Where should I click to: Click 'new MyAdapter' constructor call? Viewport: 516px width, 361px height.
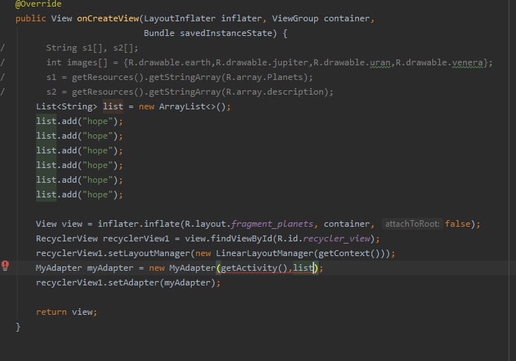point(182,269)
